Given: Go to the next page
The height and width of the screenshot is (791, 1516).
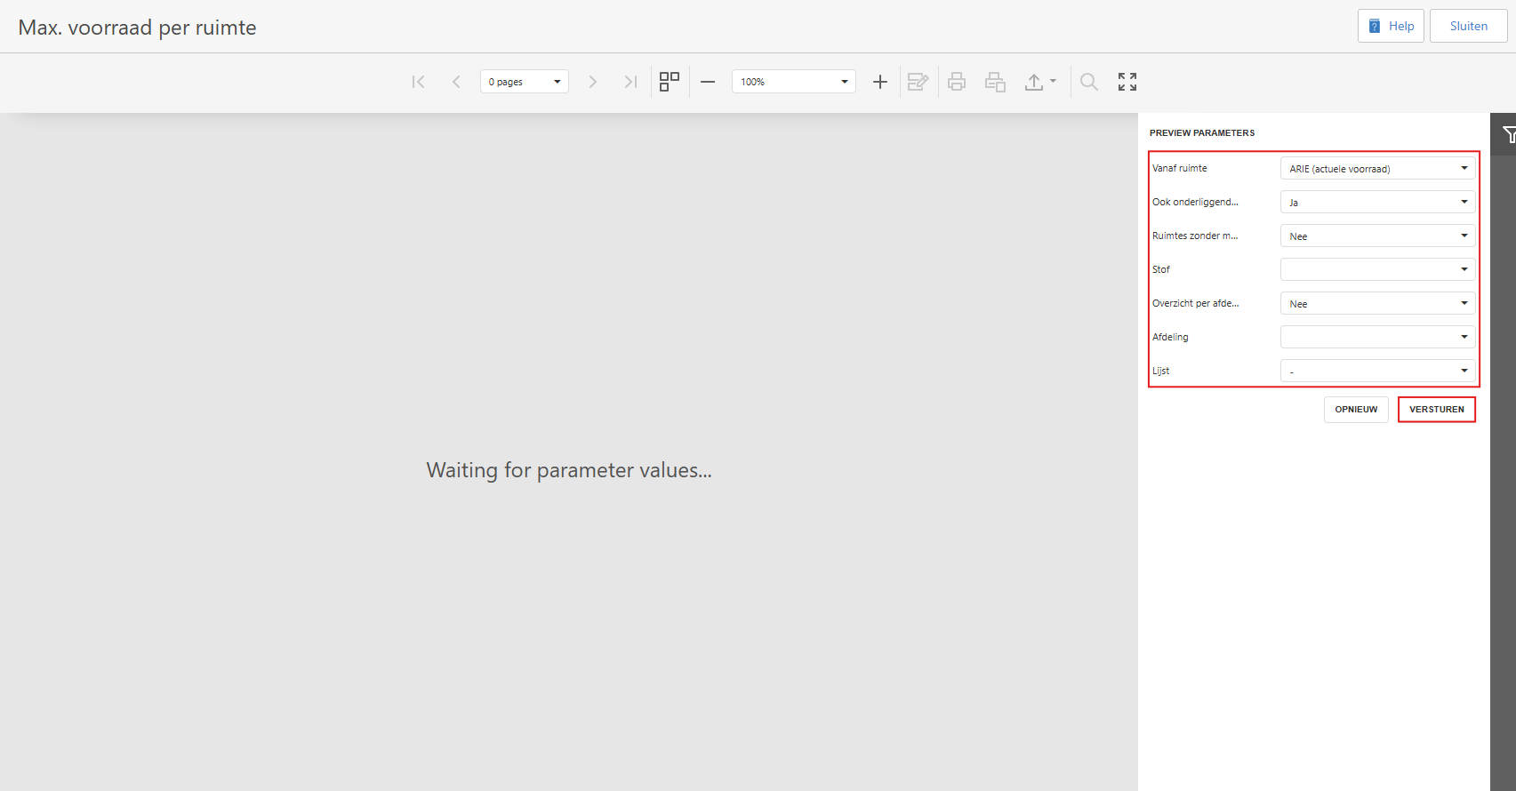Looking at the screenshot, I should click(593, 82).
